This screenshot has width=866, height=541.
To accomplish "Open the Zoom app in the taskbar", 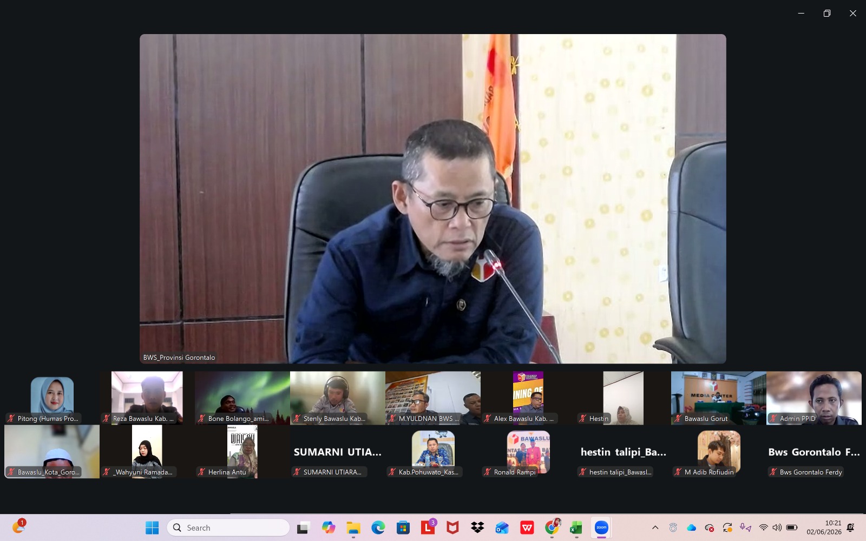I will tap(601, 527).
